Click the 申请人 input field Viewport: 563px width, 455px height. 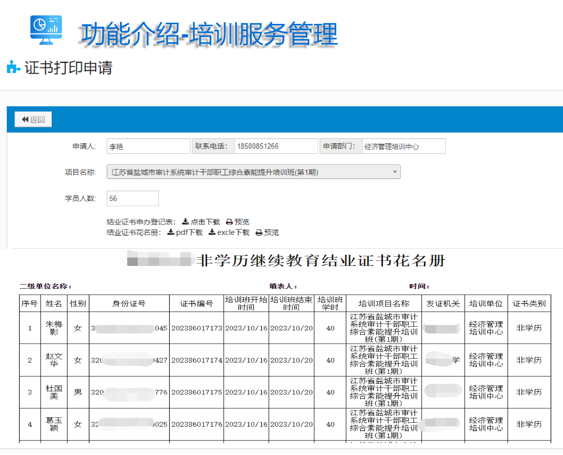[x=148, y=146]
